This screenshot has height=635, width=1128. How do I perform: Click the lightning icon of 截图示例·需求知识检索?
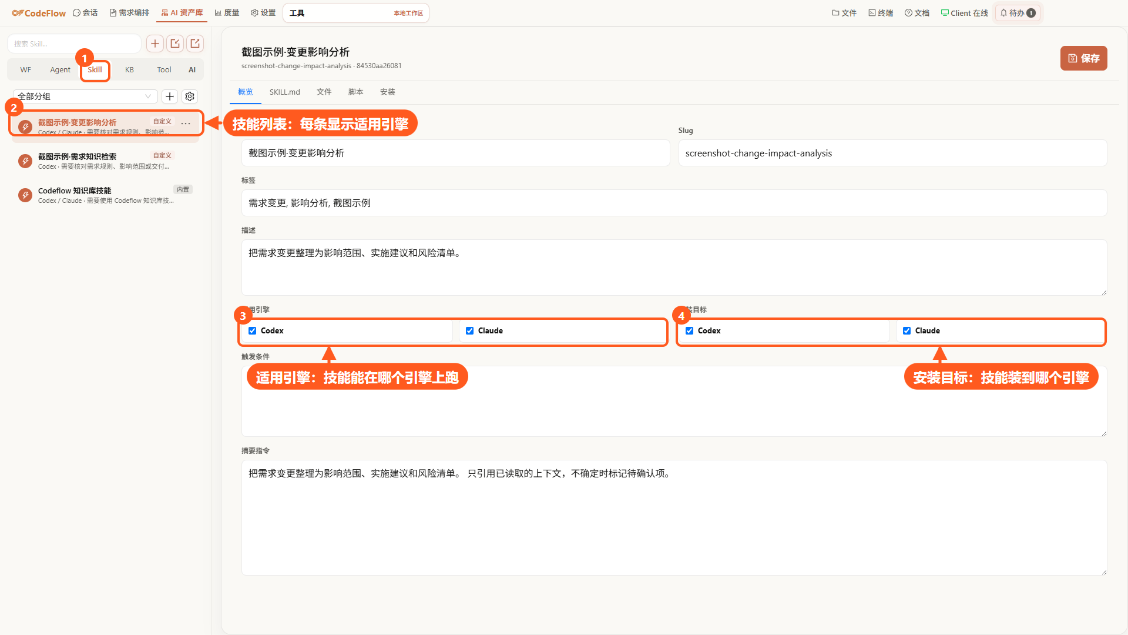point(25,161)
